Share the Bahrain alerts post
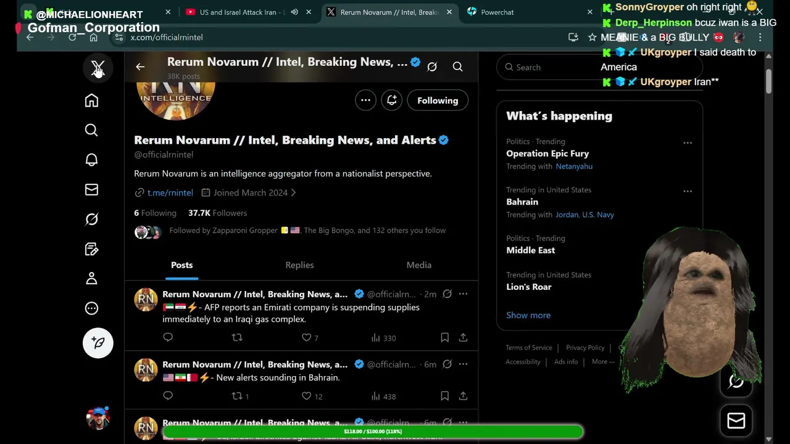 tap(463, 396)
